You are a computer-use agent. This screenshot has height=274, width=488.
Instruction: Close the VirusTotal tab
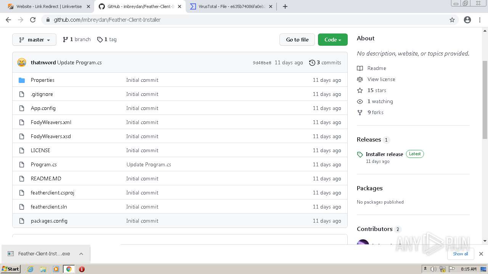(271, 6)
